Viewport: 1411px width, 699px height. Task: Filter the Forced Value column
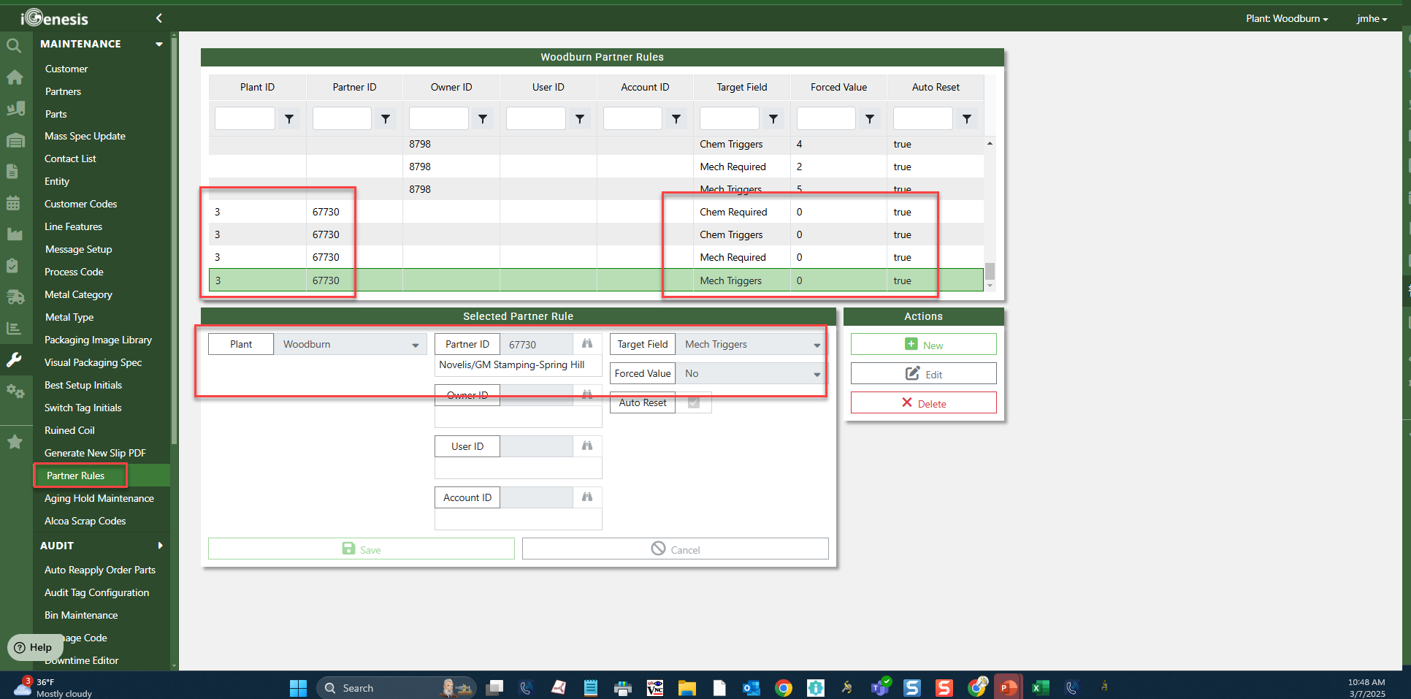870,118
